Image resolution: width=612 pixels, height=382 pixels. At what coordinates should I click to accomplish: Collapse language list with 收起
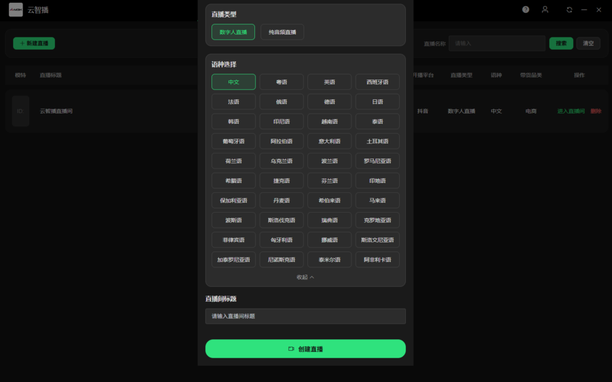pos(305,277)
